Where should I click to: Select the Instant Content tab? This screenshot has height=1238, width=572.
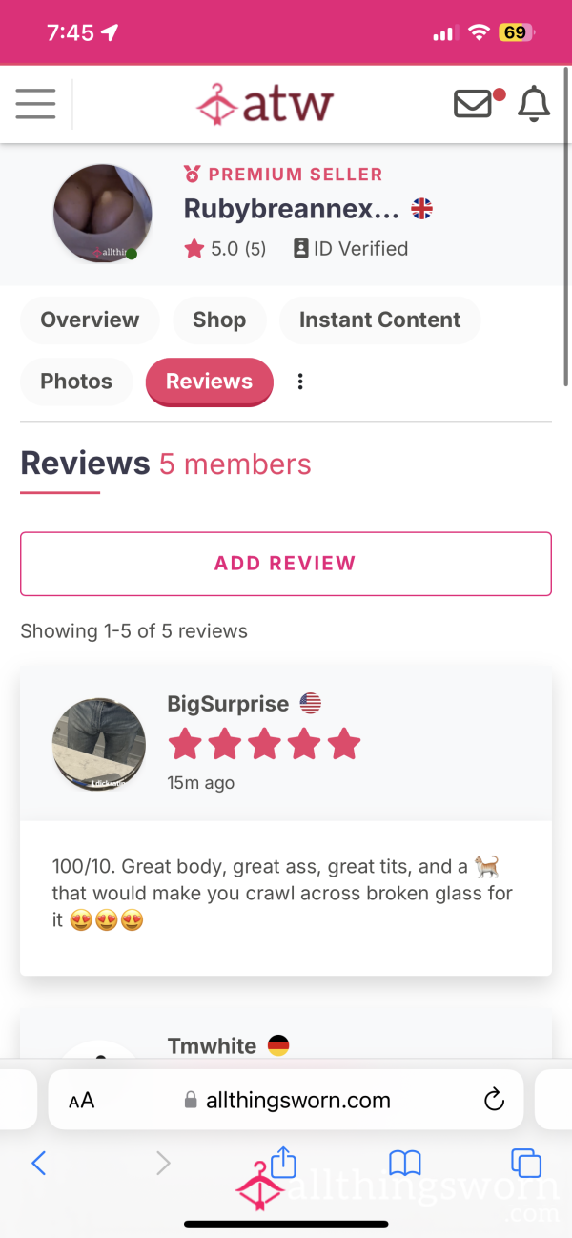point(379,320)
